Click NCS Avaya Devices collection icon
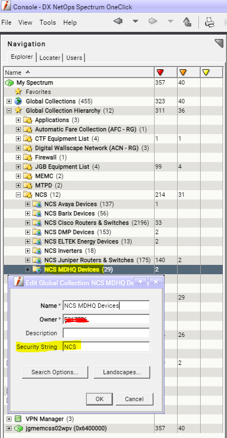The image size is (227, 438). [37, 204]
